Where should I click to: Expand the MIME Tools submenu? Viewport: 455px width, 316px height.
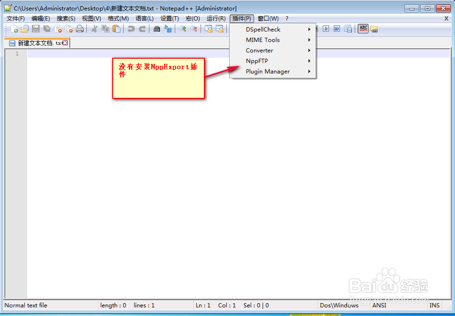pos(273,40)
